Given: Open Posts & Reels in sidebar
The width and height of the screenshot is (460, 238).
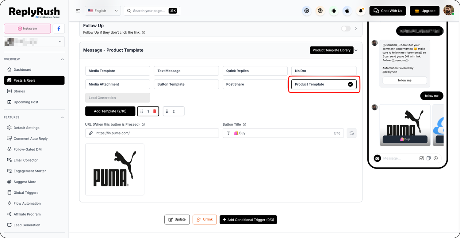Looking at the screenshot, I should 34,80.
